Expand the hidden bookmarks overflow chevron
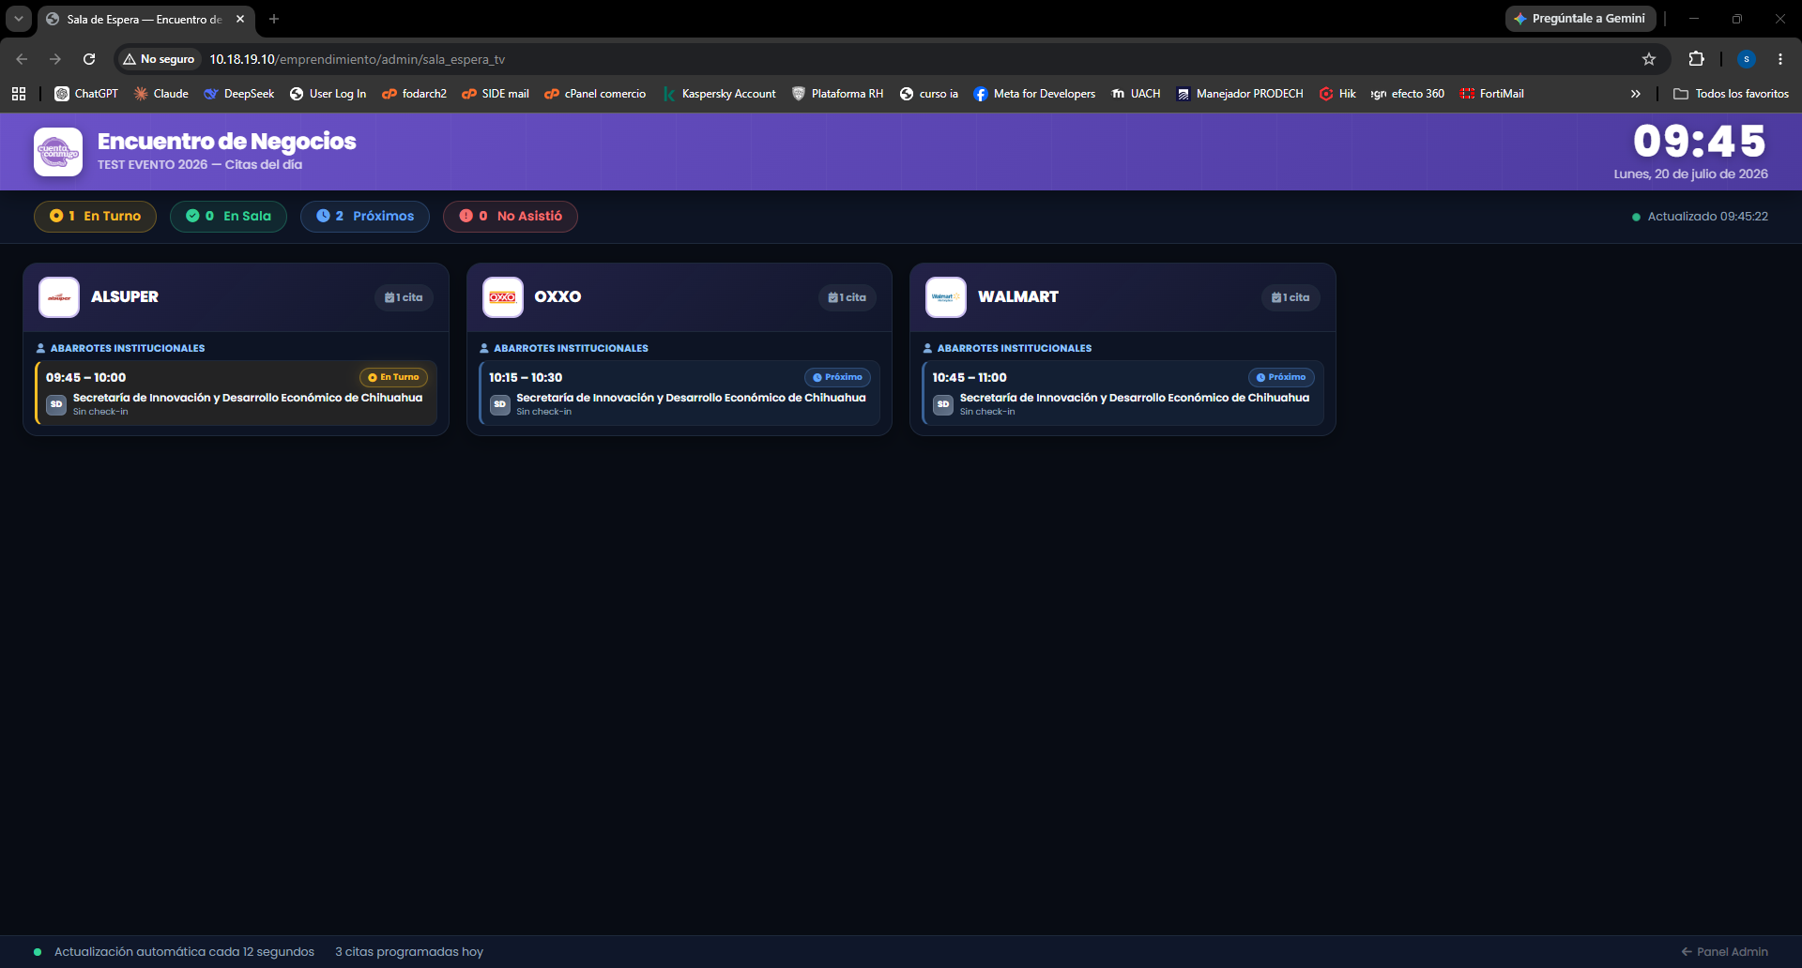Image resolution: width=1802 pixels, height=968 pixels. 1636,94
